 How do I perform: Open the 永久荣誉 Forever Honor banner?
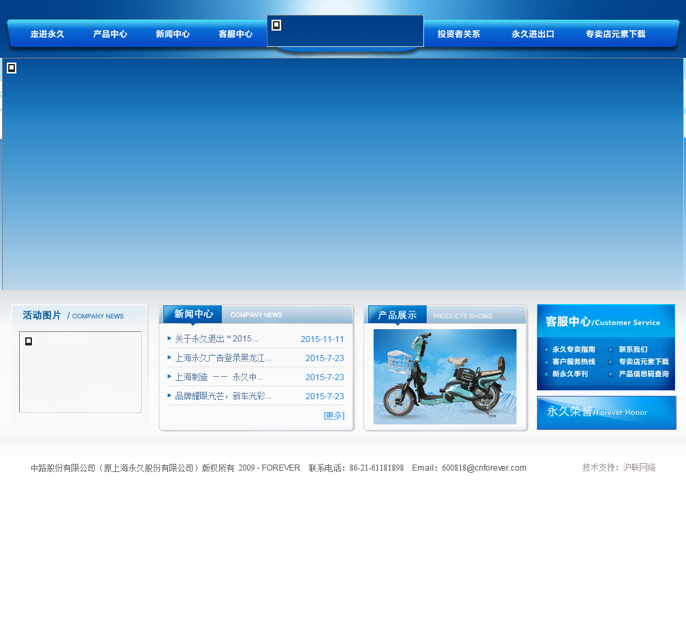[606, 413]
